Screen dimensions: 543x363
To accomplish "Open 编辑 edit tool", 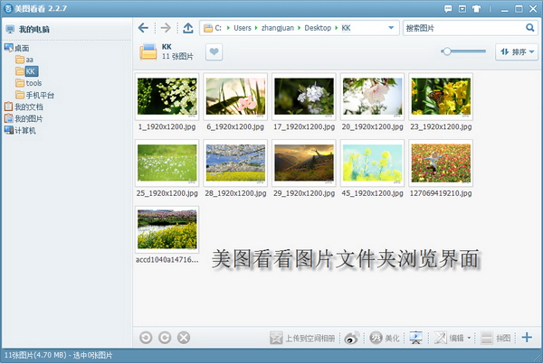I will [x=449, y=338].
